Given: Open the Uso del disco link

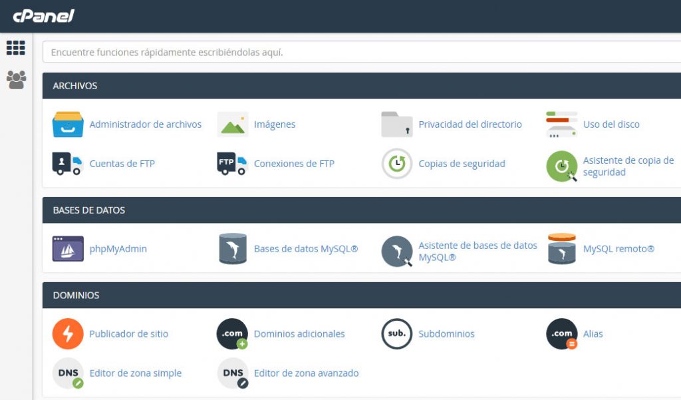Looking at the screenshot, I should pos(610,124).
